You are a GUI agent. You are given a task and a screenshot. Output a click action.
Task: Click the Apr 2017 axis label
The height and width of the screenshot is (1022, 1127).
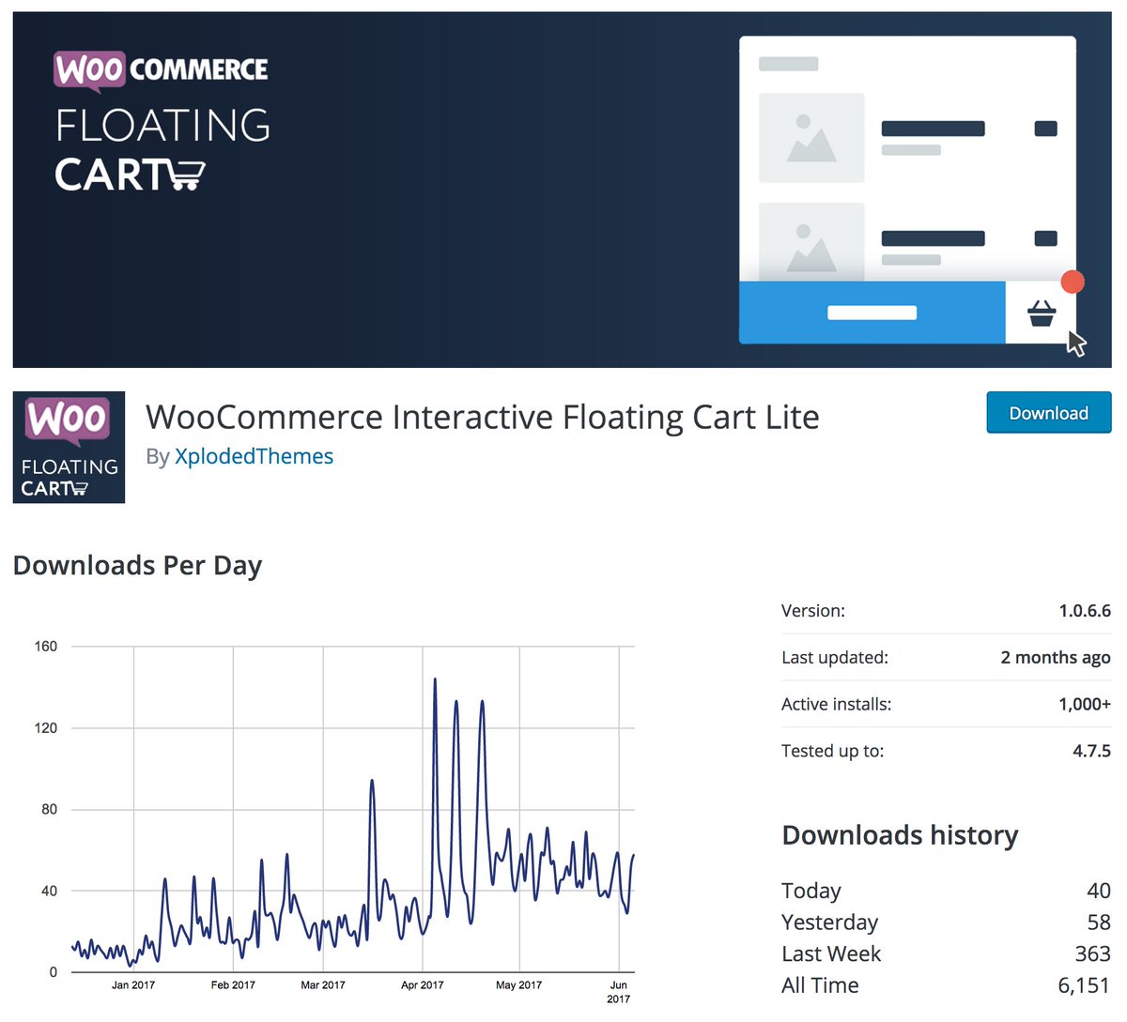pyautogui.click(x=423, y=985)
